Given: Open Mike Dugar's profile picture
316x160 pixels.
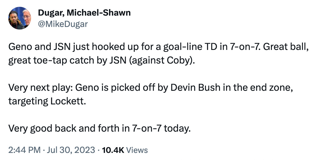Looking at the screenshot, I should click(20, 18).
